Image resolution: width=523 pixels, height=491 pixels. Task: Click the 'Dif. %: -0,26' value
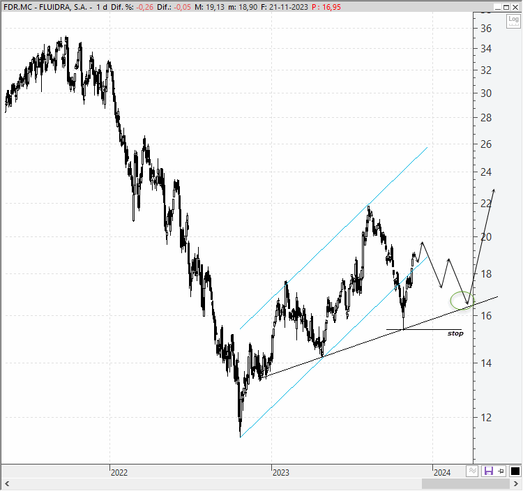(x=132, y=7)
